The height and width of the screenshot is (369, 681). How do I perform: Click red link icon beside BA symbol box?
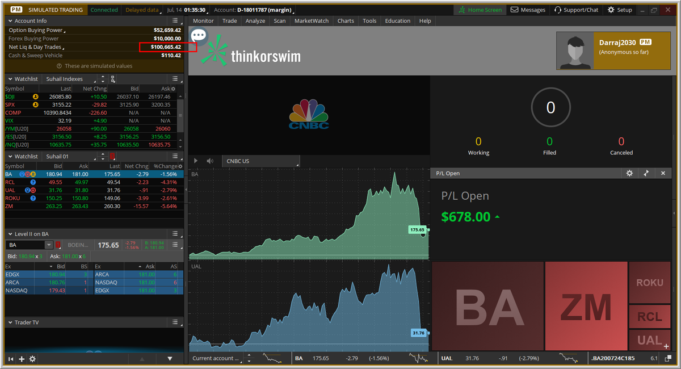[58, 245]
